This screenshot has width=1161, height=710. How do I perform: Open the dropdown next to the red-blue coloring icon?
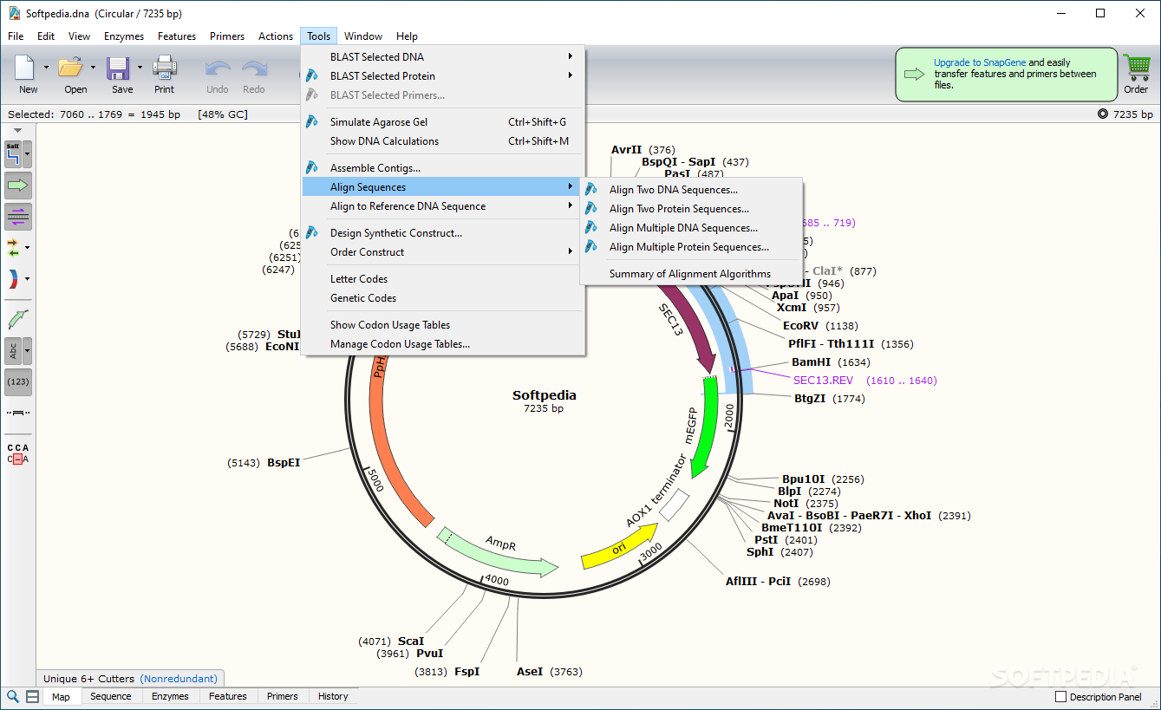point(28,279)
